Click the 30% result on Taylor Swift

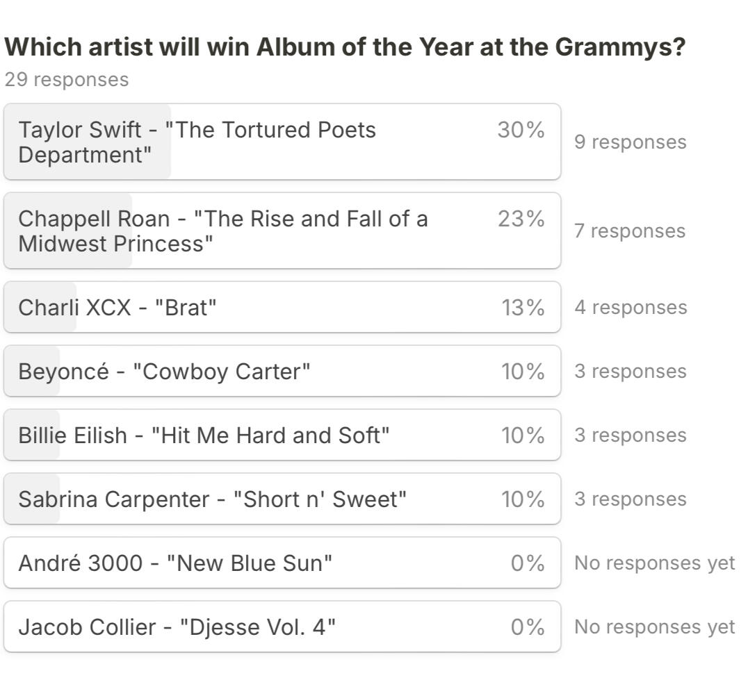[521, 130]
